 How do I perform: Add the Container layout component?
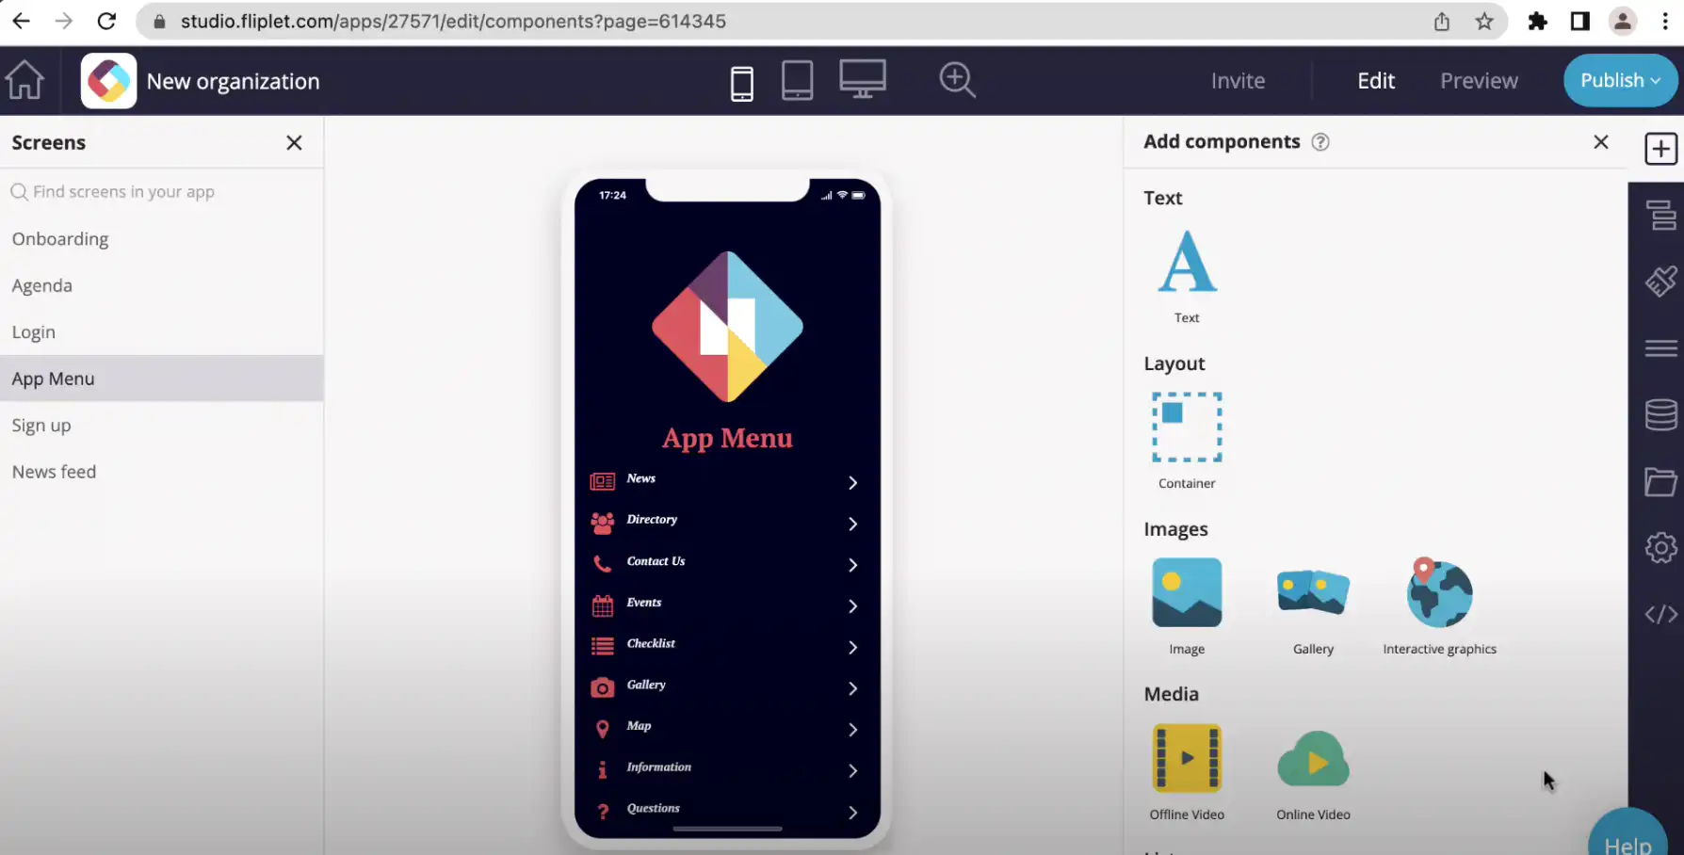[x=1187, y=441]
